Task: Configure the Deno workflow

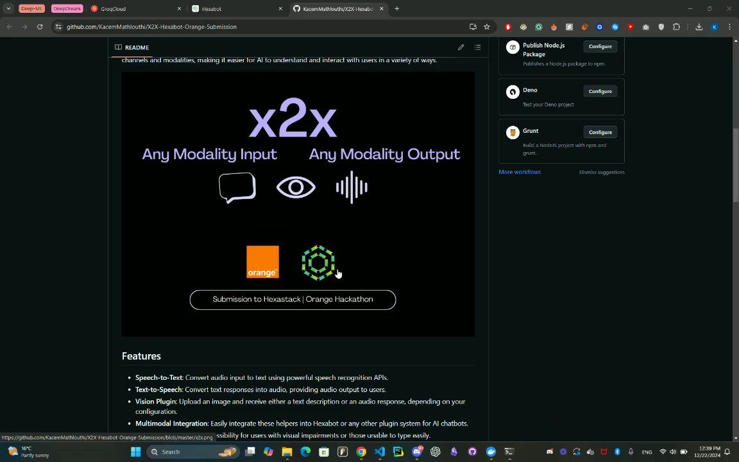Action: point(600,91)
